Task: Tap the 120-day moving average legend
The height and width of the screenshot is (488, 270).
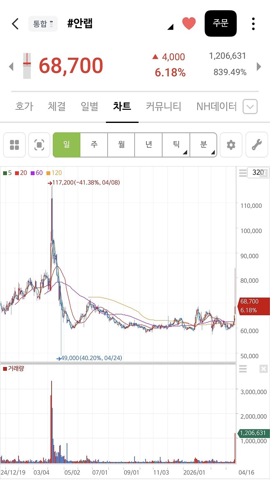Action: tap(54, 173)
